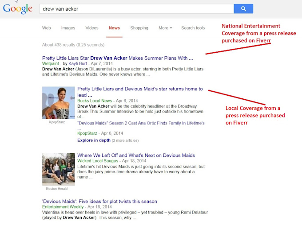This screenshot has height=226, width=302.
Task: Click snippet starting Lifetime's hit Devious Maids
Action: click(x=141, y=172)
